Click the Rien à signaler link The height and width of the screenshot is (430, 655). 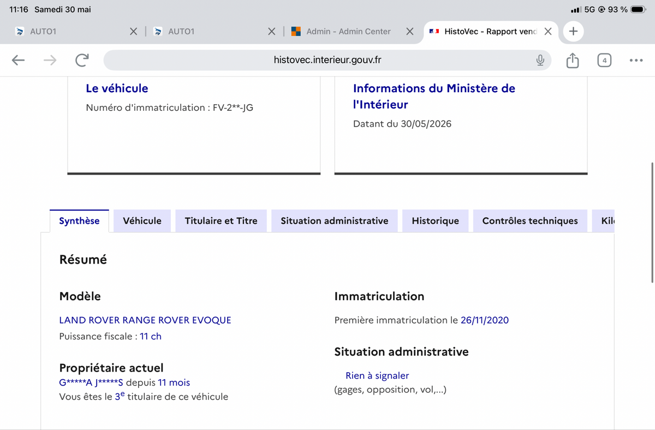377,375
